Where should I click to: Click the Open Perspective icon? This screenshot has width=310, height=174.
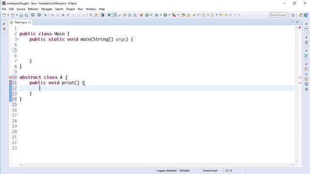pyautogui.click(x=293, y=15)
